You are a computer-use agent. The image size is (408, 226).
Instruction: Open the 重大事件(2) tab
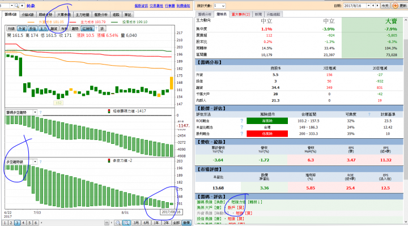click(241, 14)
